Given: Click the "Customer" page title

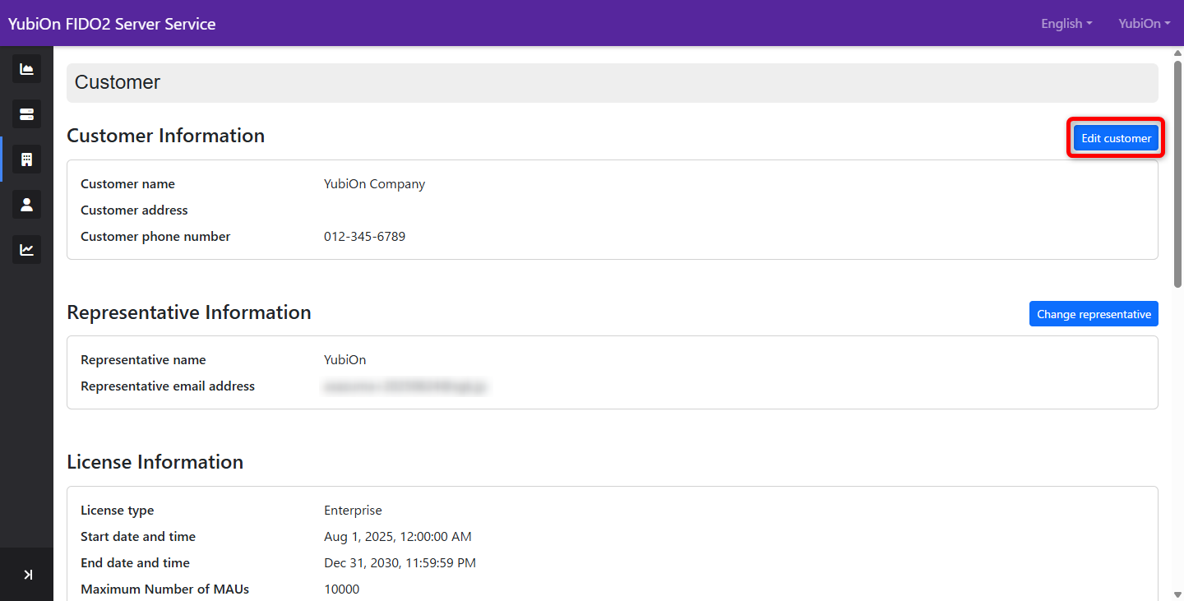Looking at the screenshot, I should coord(118,82).
